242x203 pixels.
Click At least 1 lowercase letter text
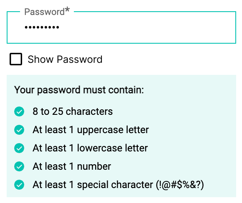click(90, 148)
